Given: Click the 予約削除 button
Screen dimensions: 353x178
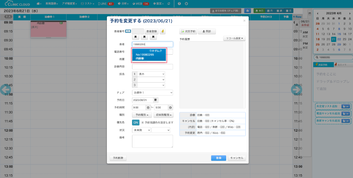Looking at the screenshot, I should pos(118,158).
